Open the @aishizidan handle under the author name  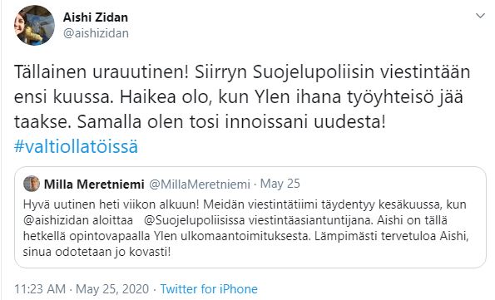click(96, 33)
